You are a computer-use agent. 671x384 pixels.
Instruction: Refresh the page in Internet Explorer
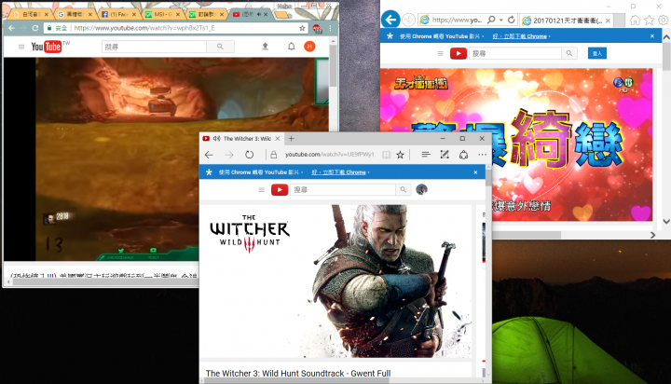[512, 20]
